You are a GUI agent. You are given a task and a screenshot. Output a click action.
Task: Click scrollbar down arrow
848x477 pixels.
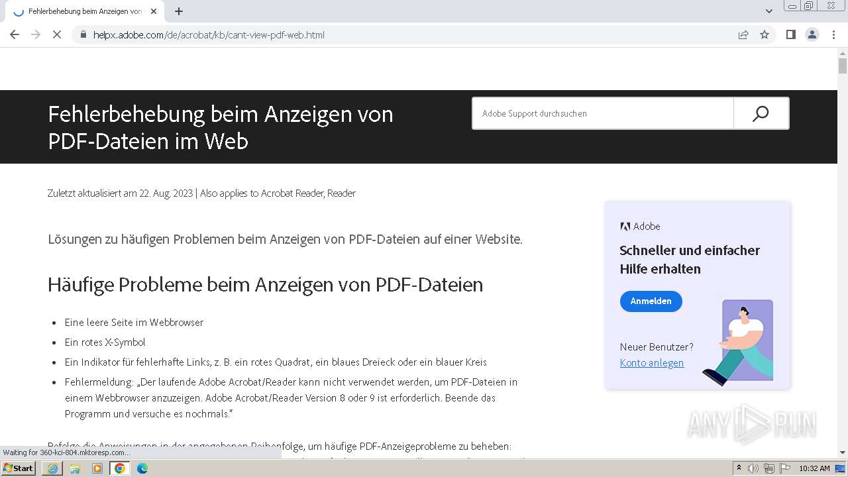(x=843, y=452)
